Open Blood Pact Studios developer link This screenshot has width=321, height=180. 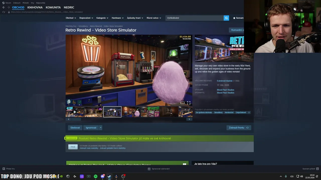tap(225, 90)
